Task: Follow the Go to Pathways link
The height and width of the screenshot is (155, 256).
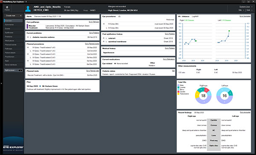Action: click(94, 22)
